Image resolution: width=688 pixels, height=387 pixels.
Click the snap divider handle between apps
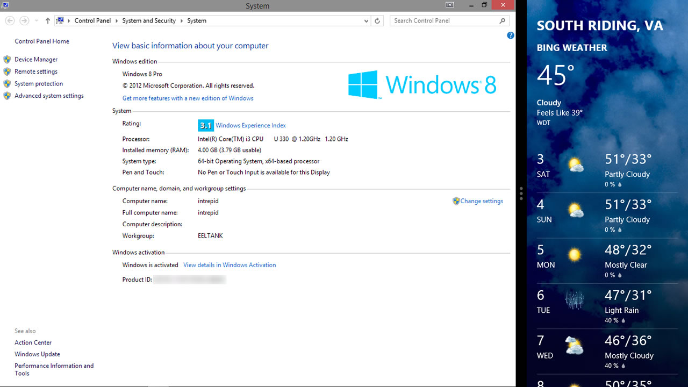[x=521, y=193]
